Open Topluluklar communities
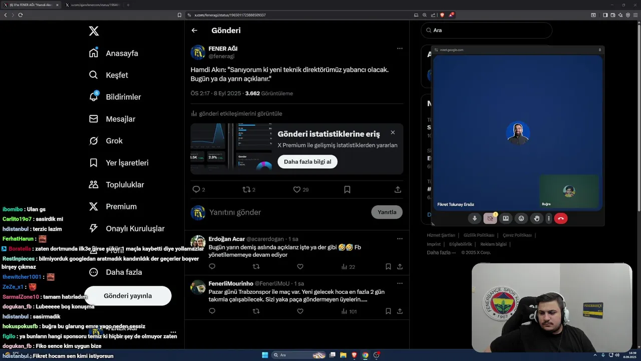This screenshot has height=361, width=641. pyautogui.click(x=116, y=185)
